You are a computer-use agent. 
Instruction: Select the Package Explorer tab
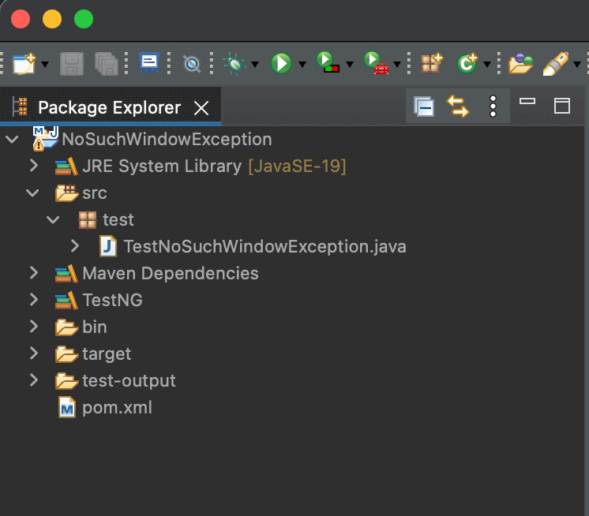tap(110, 108)
